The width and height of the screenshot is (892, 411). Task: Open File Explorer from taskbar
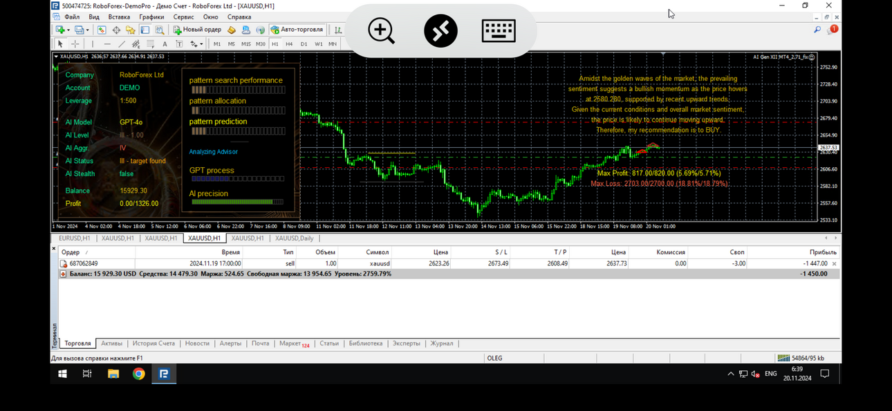pyautogui.click(x=113, y=374)
